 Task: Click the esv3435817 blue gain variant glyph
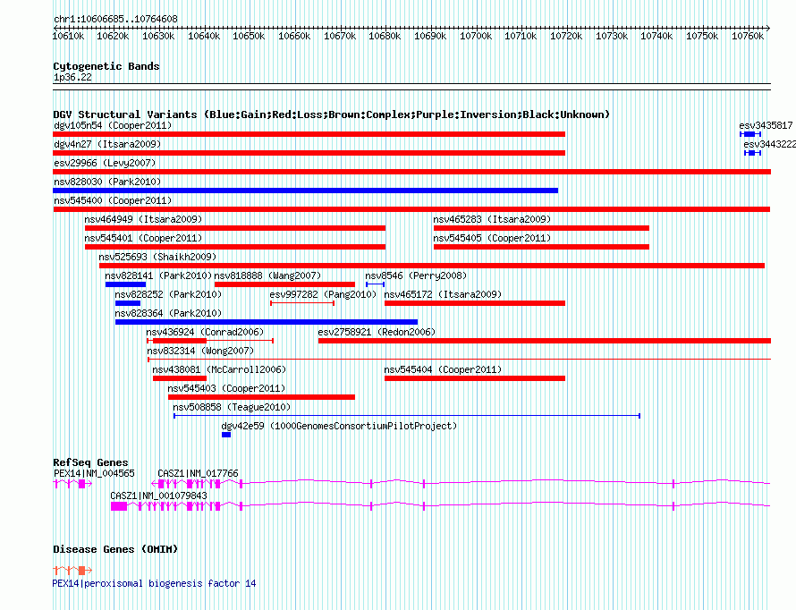coord(750,134)
